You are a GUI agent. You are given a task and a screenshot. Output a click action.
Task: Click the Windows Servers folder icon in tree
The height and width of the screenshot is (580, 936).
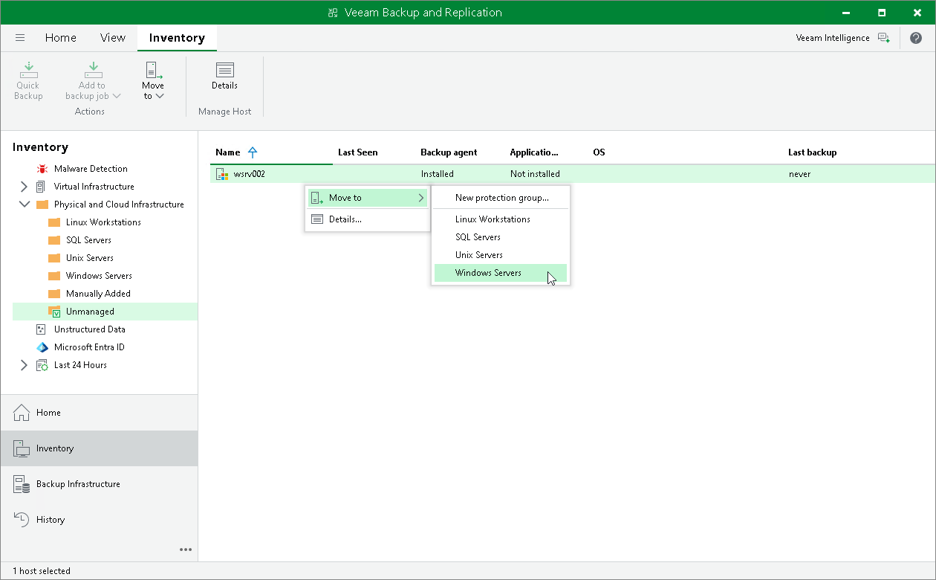(x=54, y=276)
